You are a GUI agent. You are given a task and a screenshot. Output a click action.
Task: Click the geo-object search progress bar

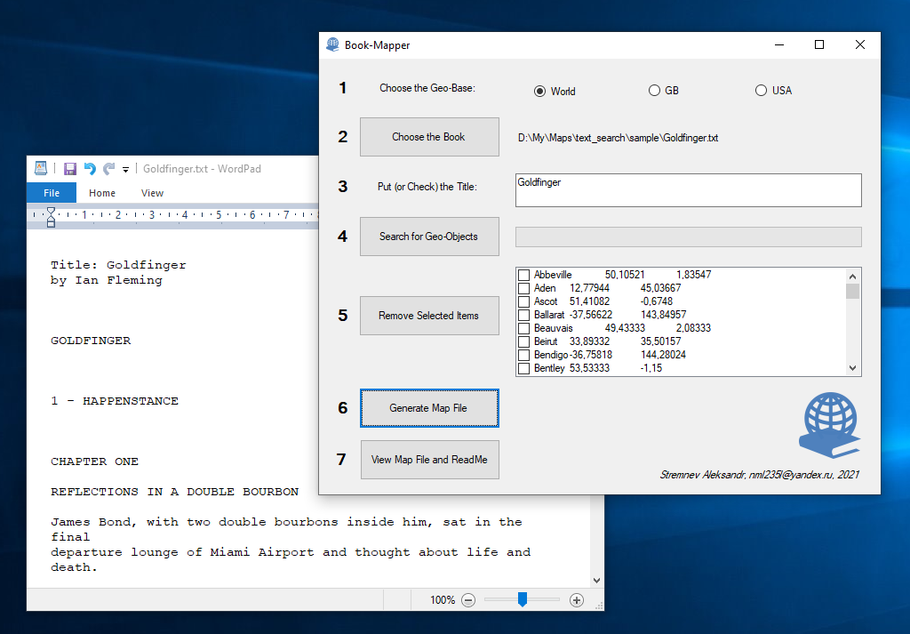tap(689, 237)
